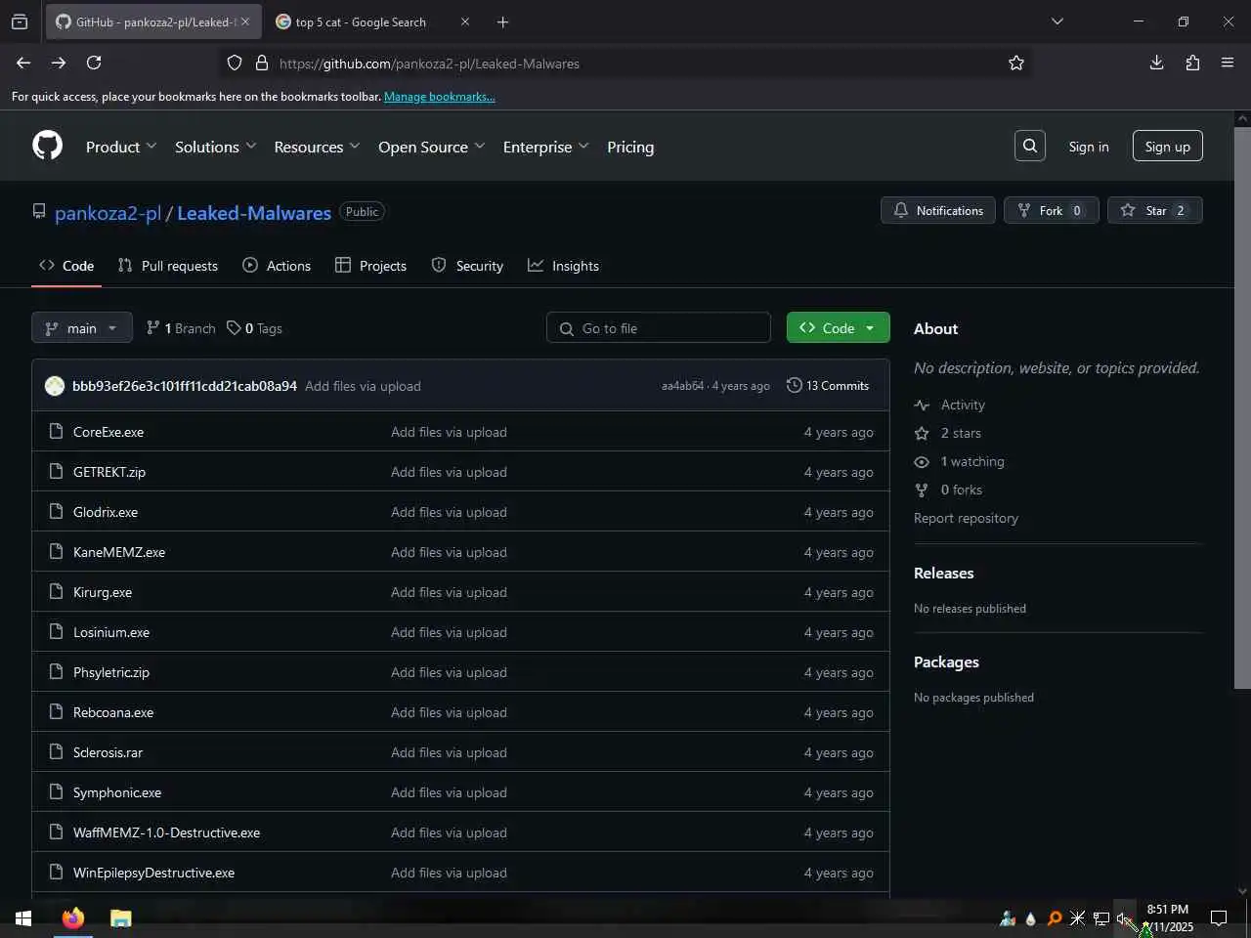The width and height of the screenshot is (1251, 938).
Task: Click Report repository
Action: click(x=966, y=518)
